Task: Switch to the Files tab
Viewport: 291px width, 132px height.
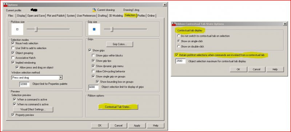Action: coord(11,16)
